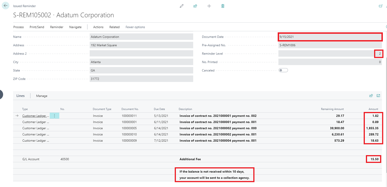Open the Navigate dropdown
Screen dimensions: 387x187
click(x=75, y=27)
